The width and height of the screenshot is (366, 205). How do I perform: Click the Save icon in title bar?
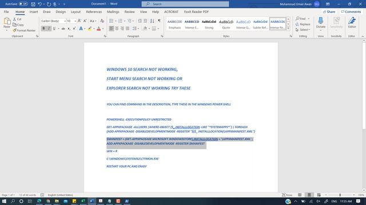click(x=33, y=4)
